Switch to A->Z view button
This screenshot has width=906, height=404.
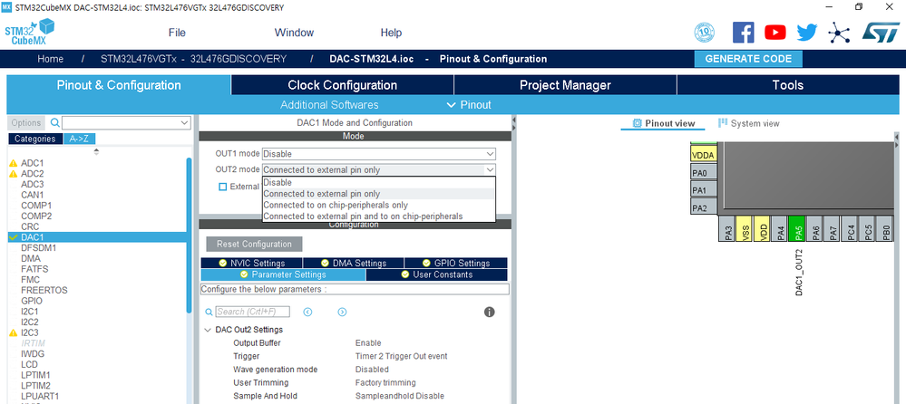pos(79,139)
